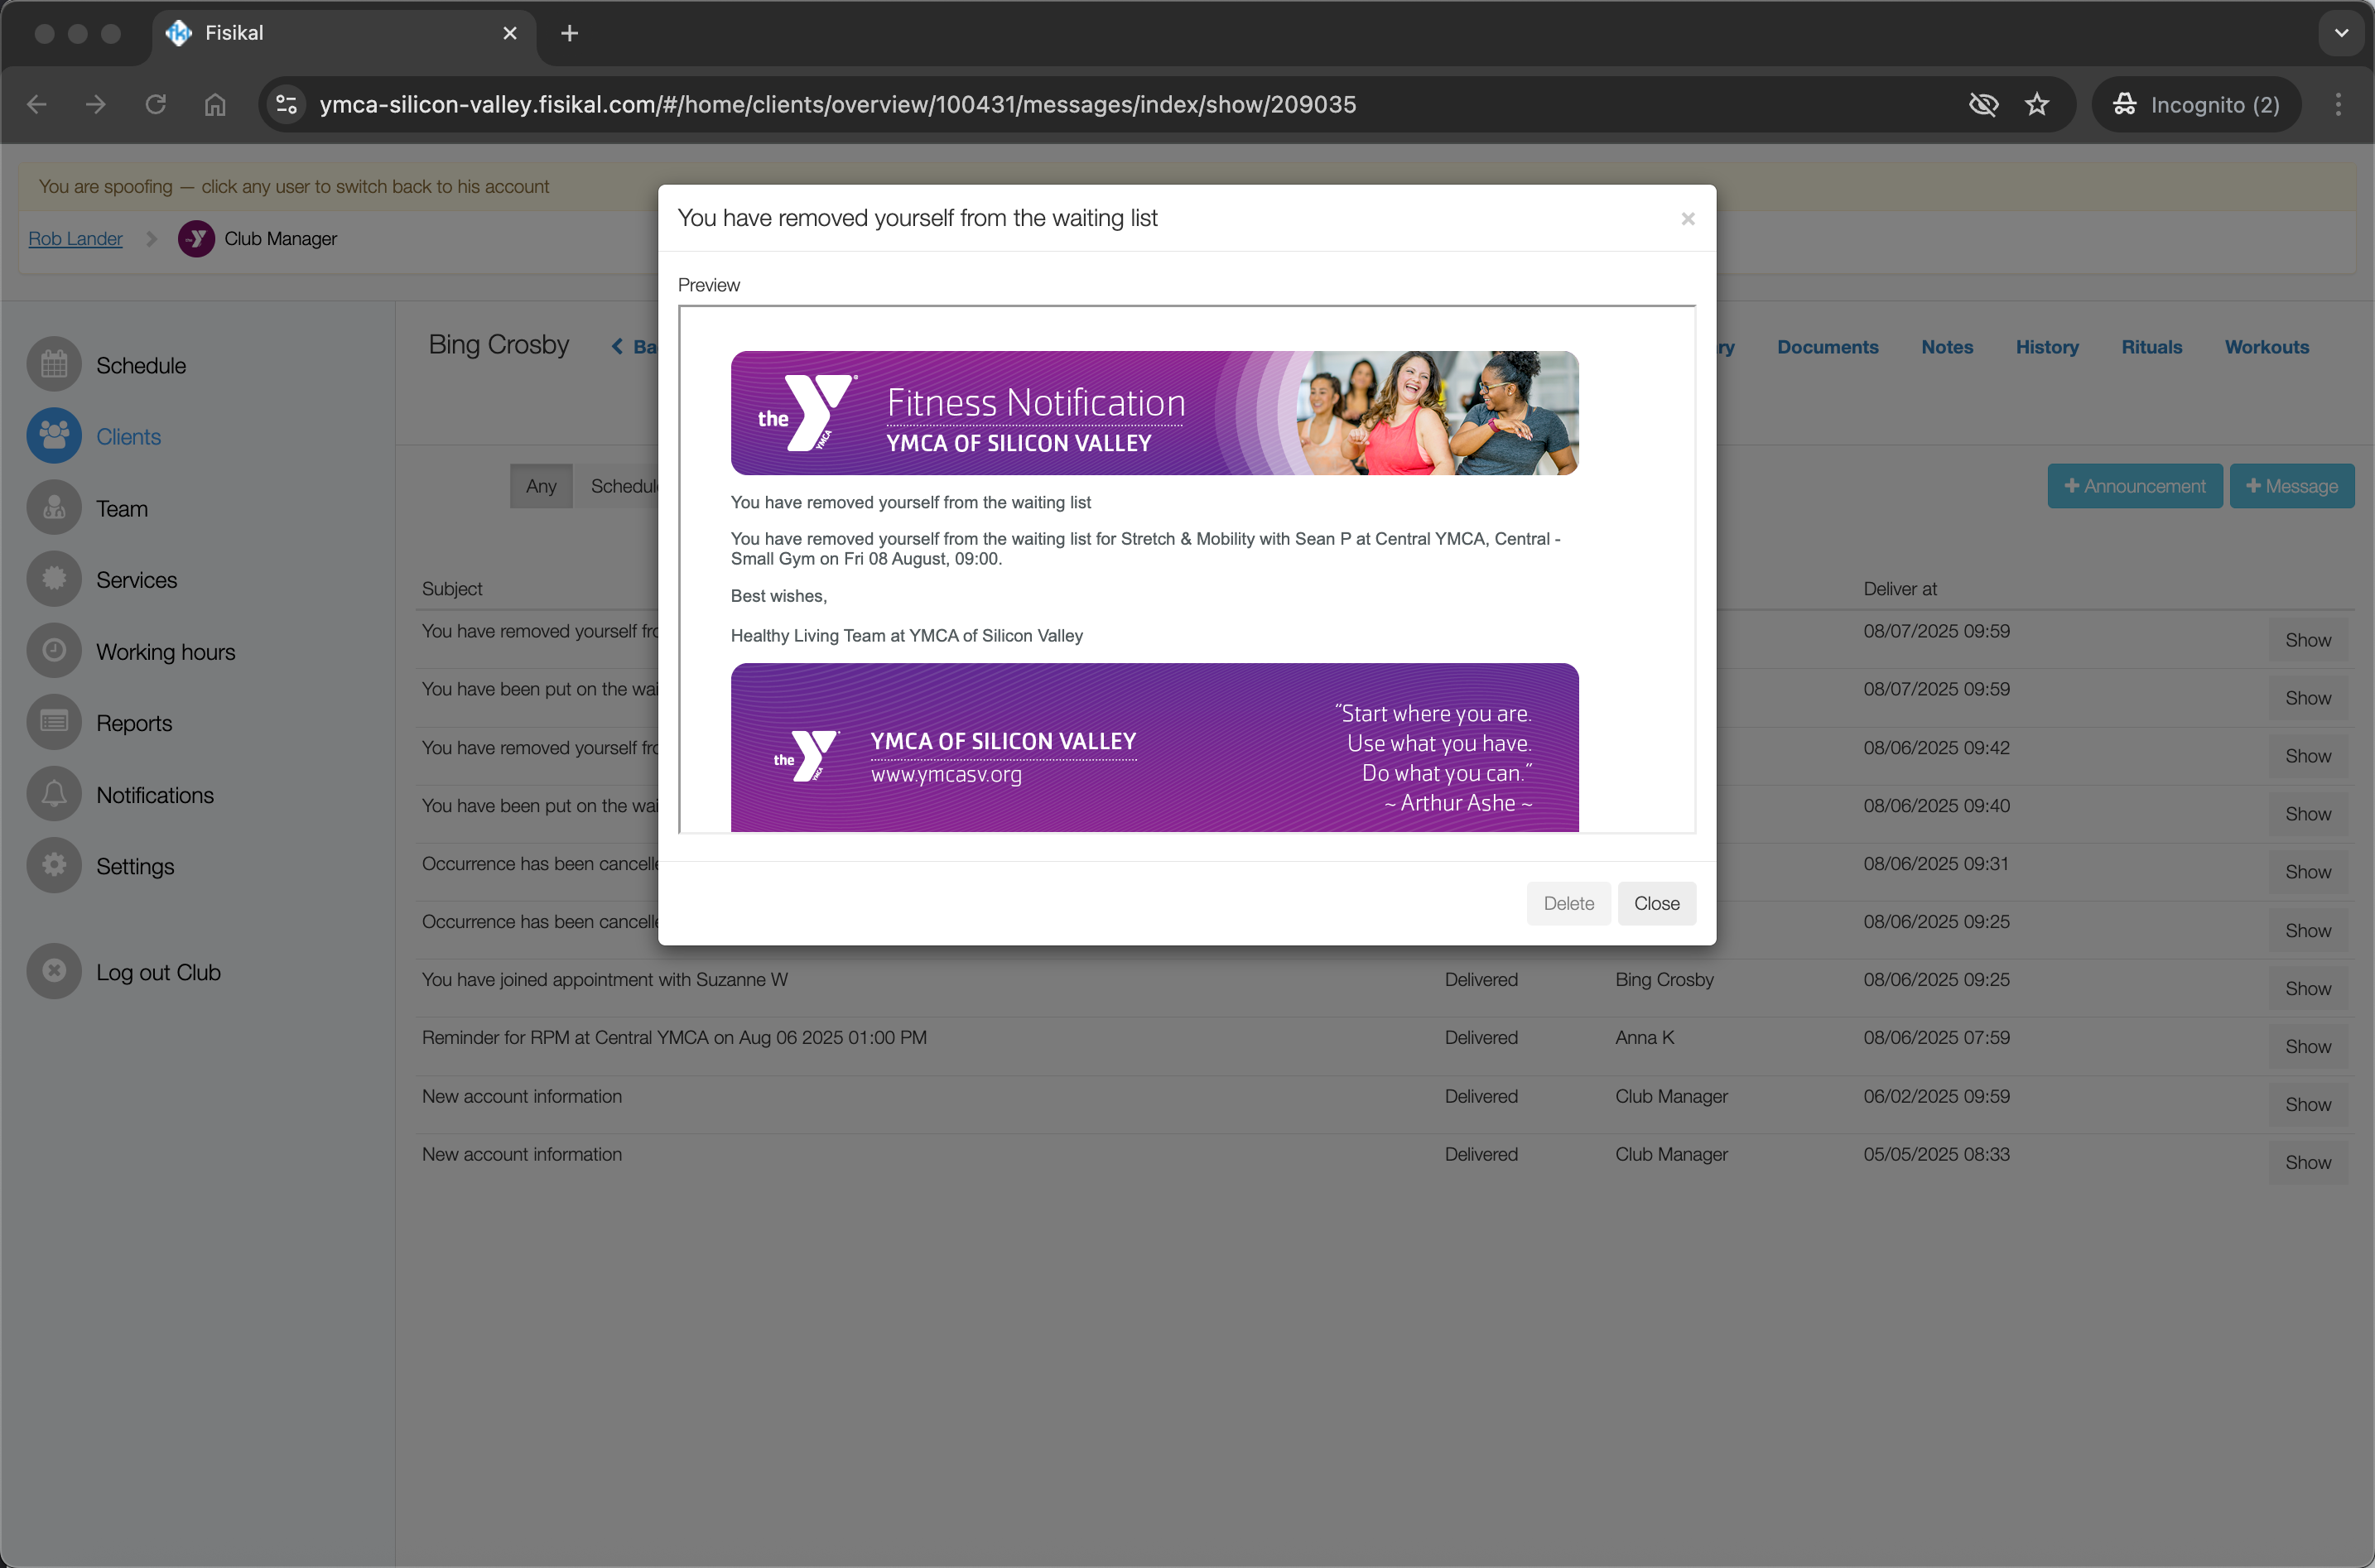The image size is (2375, 1568).
Task: Click Show for Suzanne W appointment row
Action: pyautogui.click(x=2307, y=988)
